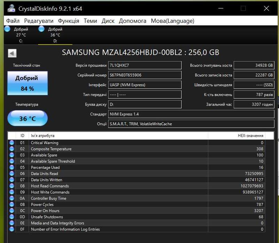The width and height of the screenshot is (279, 243).
Task: Click the blue status orb for drive C:
Action: pyautogui.click(x=7, y=29)
